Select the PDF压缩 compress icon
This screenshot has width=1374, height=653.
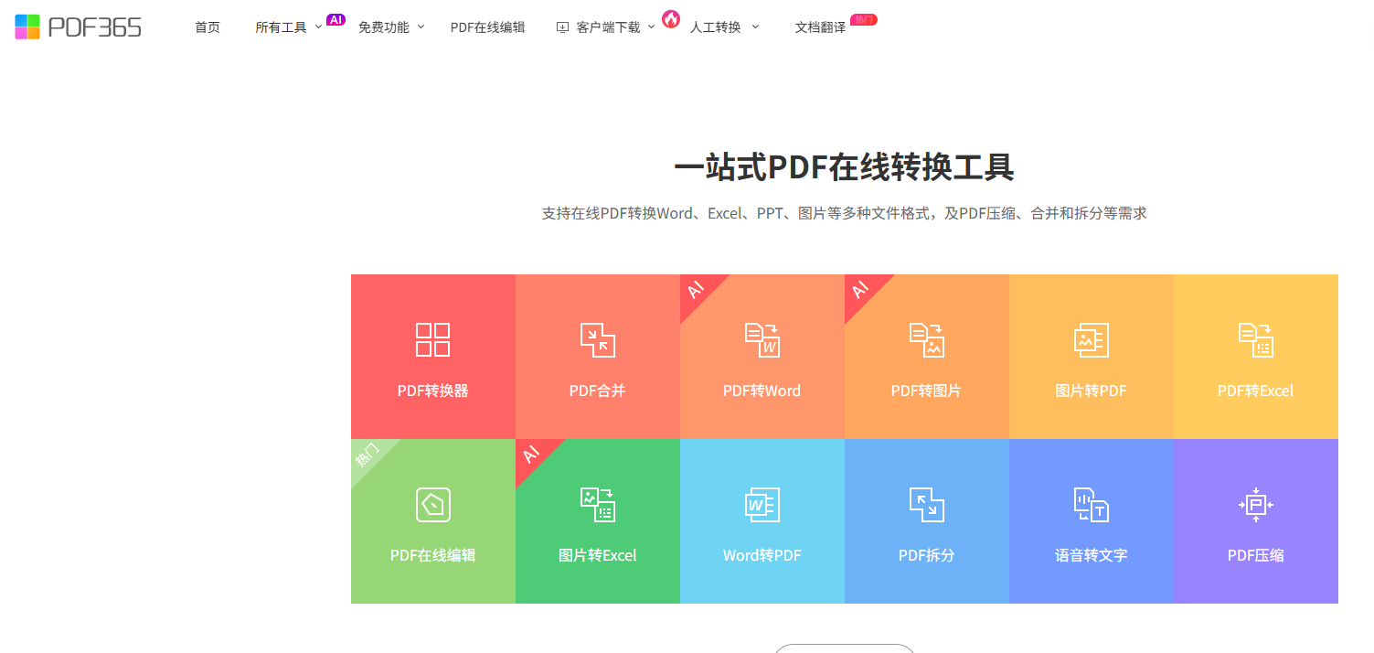pyautogui.click(x=1255, y=504)
